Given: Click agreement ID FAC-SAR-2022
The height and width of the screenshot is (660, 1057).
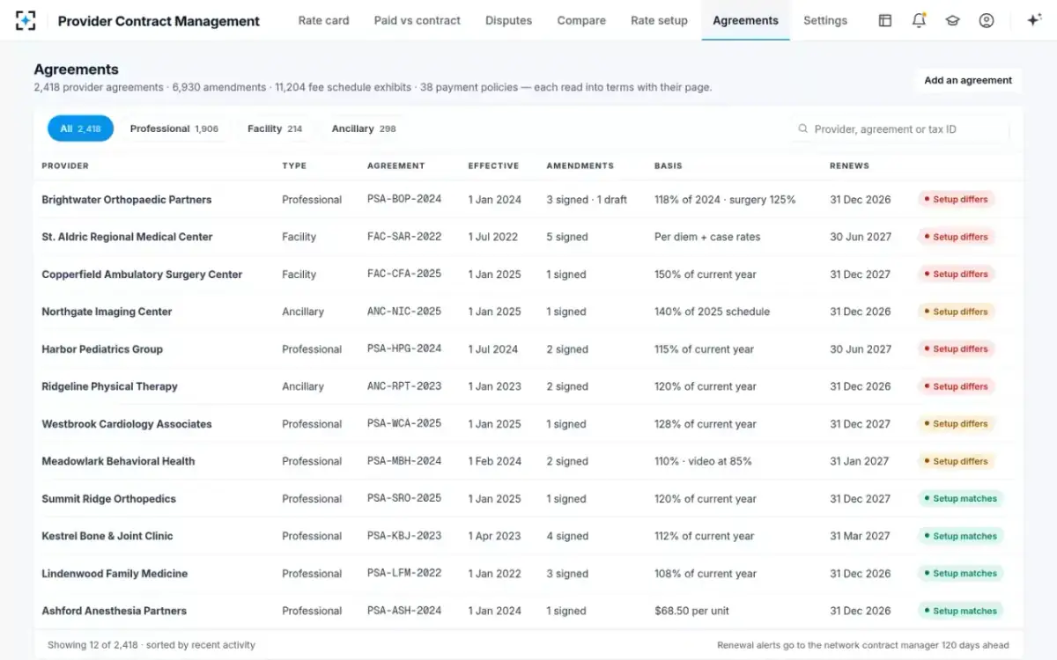Looking at the screenshot, I should click(x=404, y=237).
